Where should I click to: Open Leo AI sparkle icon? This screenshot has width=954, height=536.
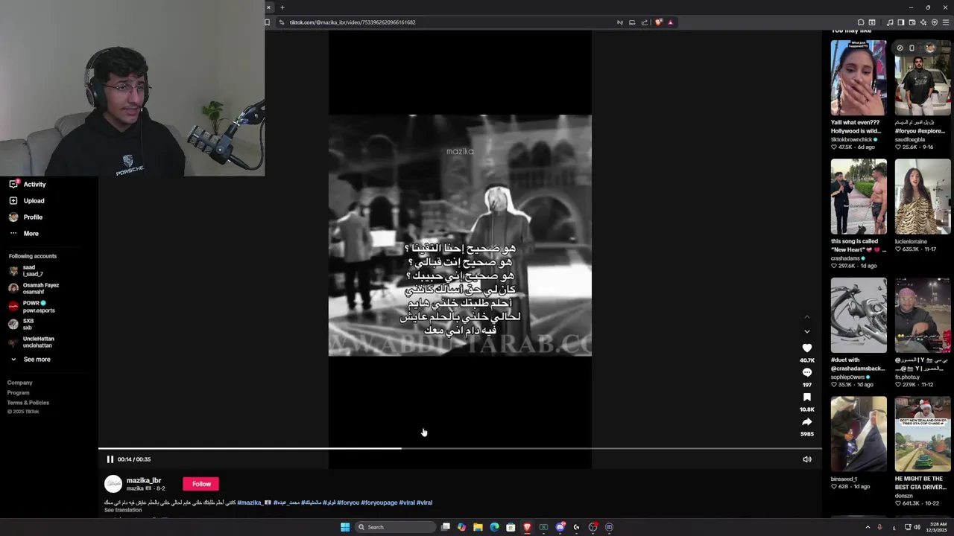(x=923, y=22)
